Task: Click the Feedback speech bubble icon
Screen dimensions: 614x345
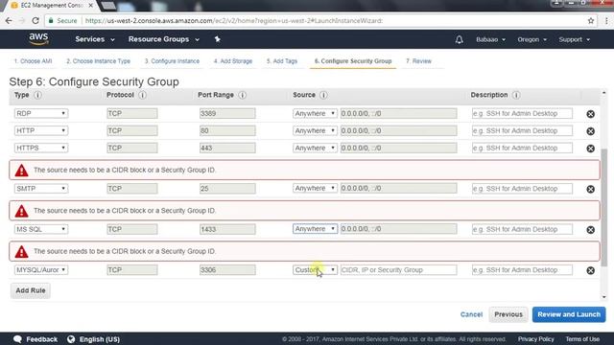Action: coord(17,338)
